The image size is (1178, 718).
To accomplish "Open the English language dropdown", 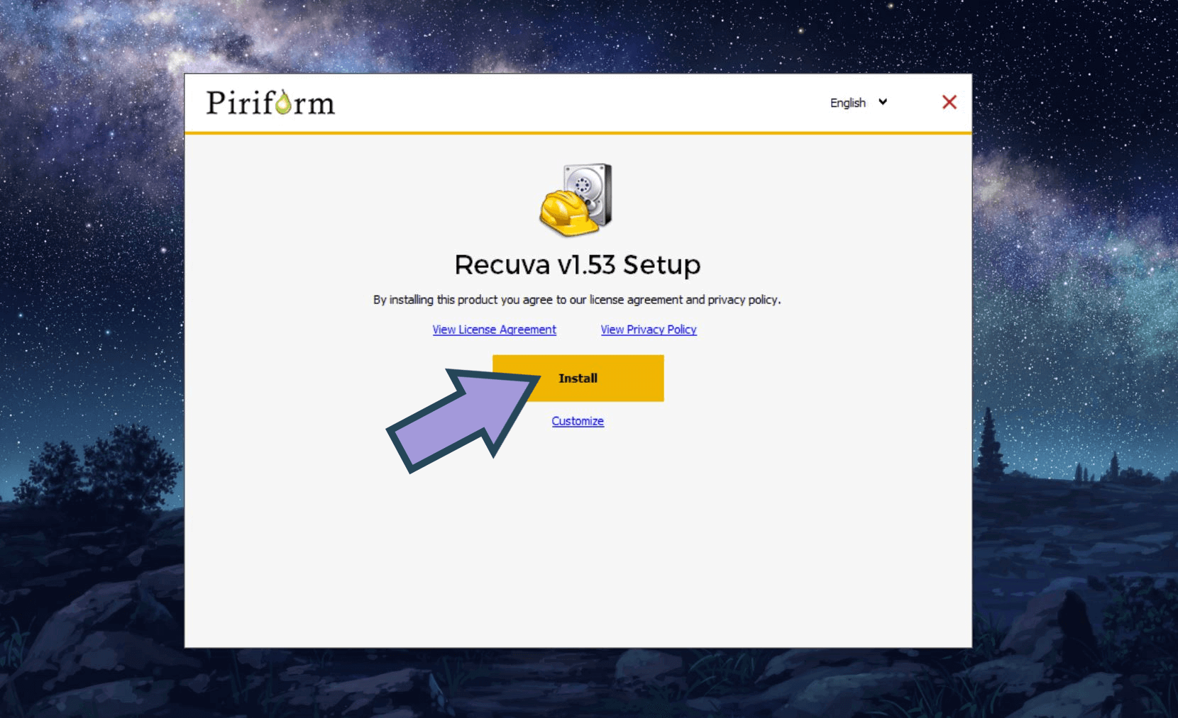I will tap(859, 103).
